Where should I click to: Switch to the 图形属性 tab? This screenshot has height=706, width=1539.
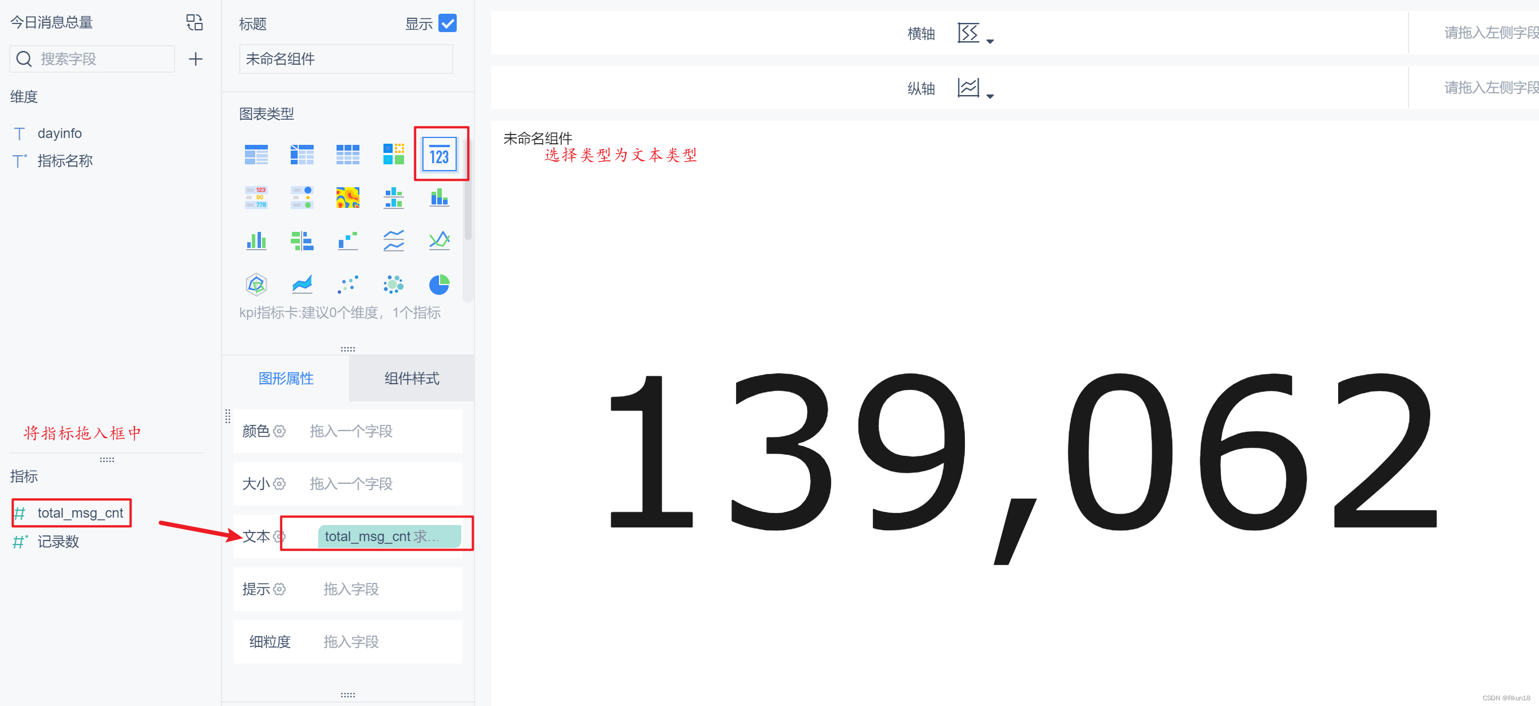(x=286, y=378)
